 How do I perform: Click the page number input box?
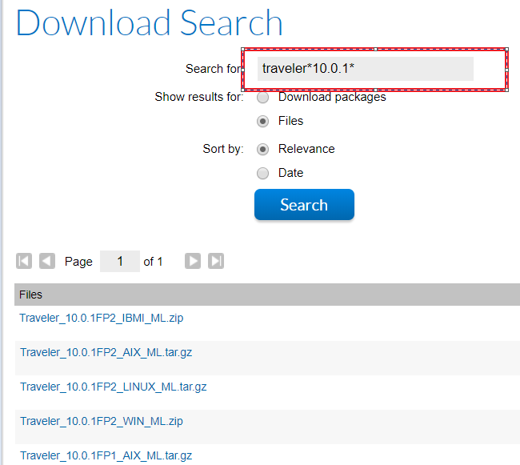pyautogui.click(x=120, y=262)
